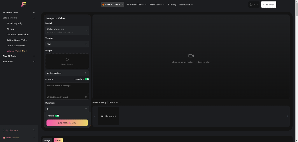Toggle the Public switch
Screen dimensions: 298x142
tap(57, 116)
